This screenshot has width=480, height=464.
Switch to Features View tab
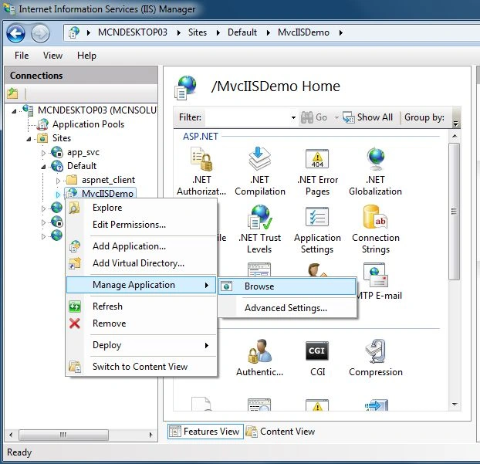click(x=205, y=432)
